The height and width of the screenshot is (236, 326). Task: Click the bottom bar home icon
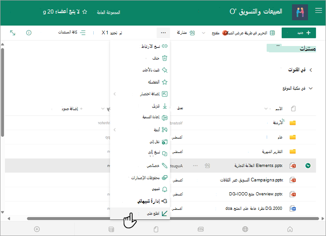point(290,229)
